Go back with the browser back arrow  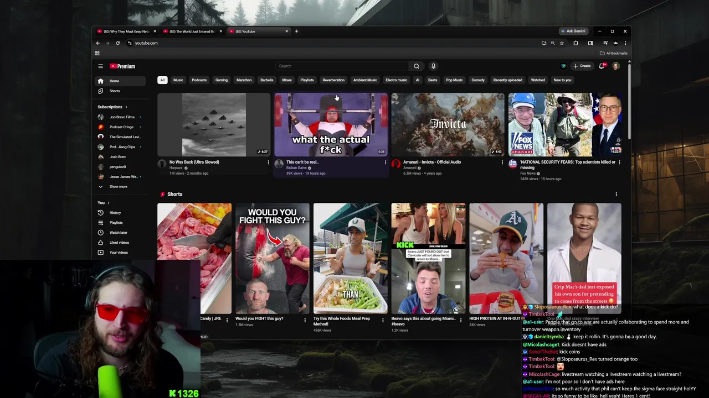click(98, 43)
